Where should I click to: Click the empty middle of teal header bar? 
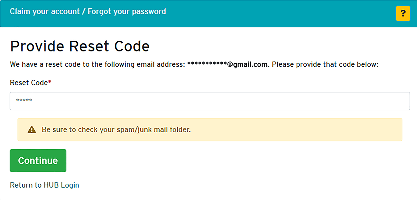pos(278,14)
